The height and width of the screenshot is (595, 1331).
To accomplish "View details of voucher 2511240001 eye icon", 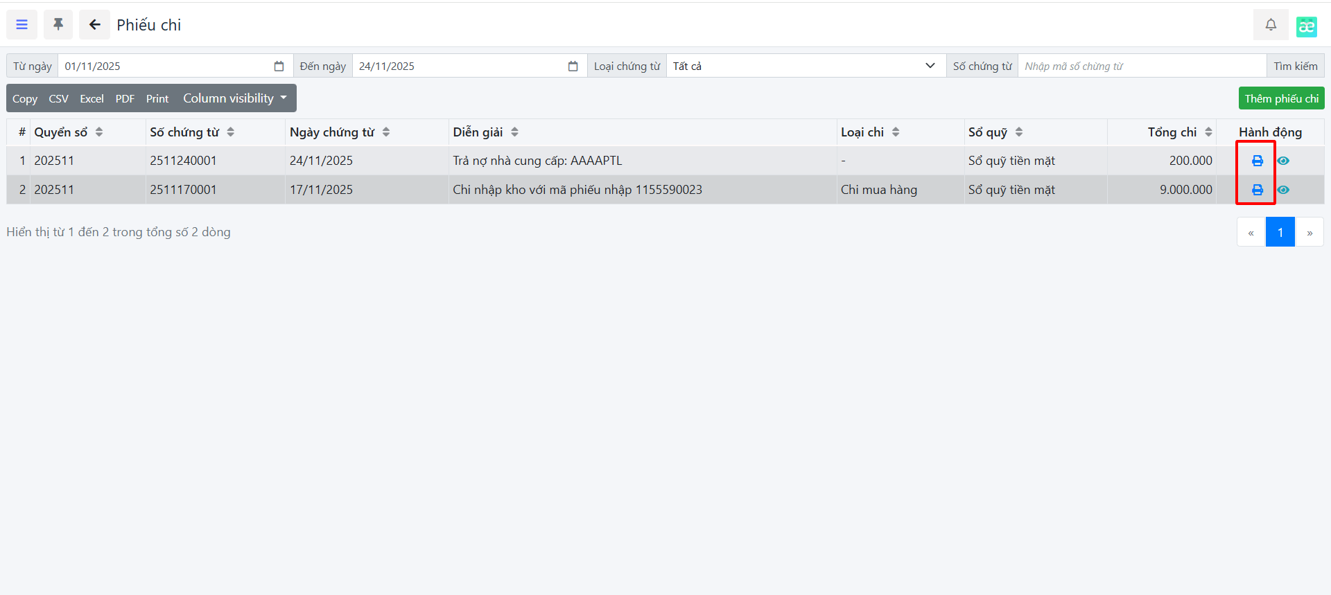I will pos(1283,161).
